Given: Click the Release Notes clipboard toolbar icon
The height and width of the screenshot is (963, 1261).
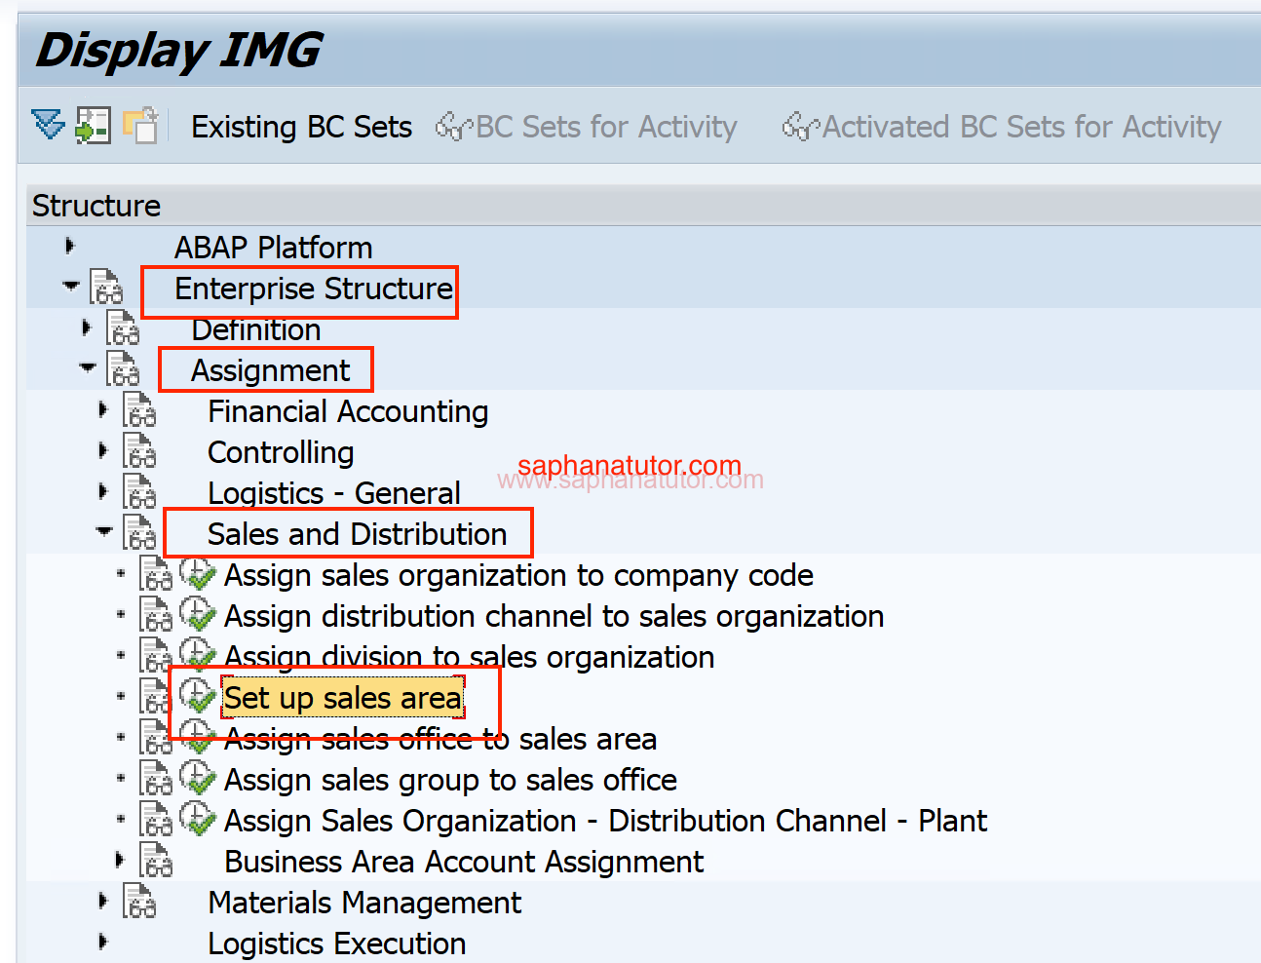Looking at the screenshot, I should (140, 125).
